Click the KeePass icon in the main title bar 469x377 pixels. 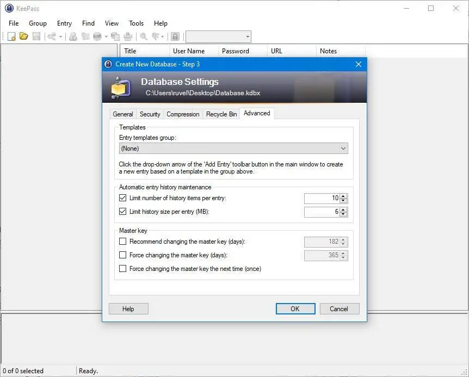point(9,8)
